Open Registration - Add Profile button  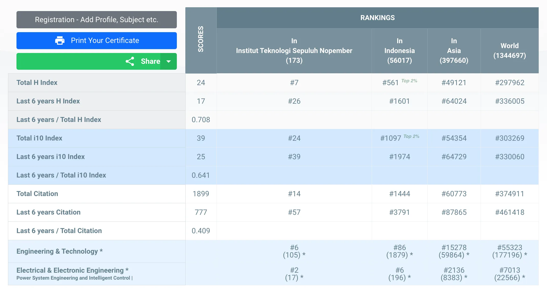click(97, 20)
